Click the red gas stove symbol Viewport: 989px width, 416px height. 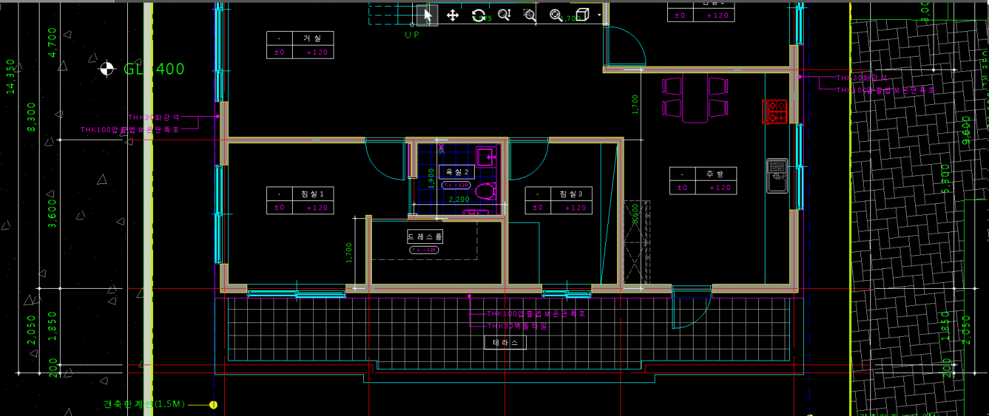click(775, 111)
